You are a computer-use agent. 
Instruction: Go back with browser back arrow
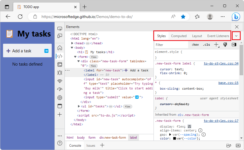tap(8, 17)
